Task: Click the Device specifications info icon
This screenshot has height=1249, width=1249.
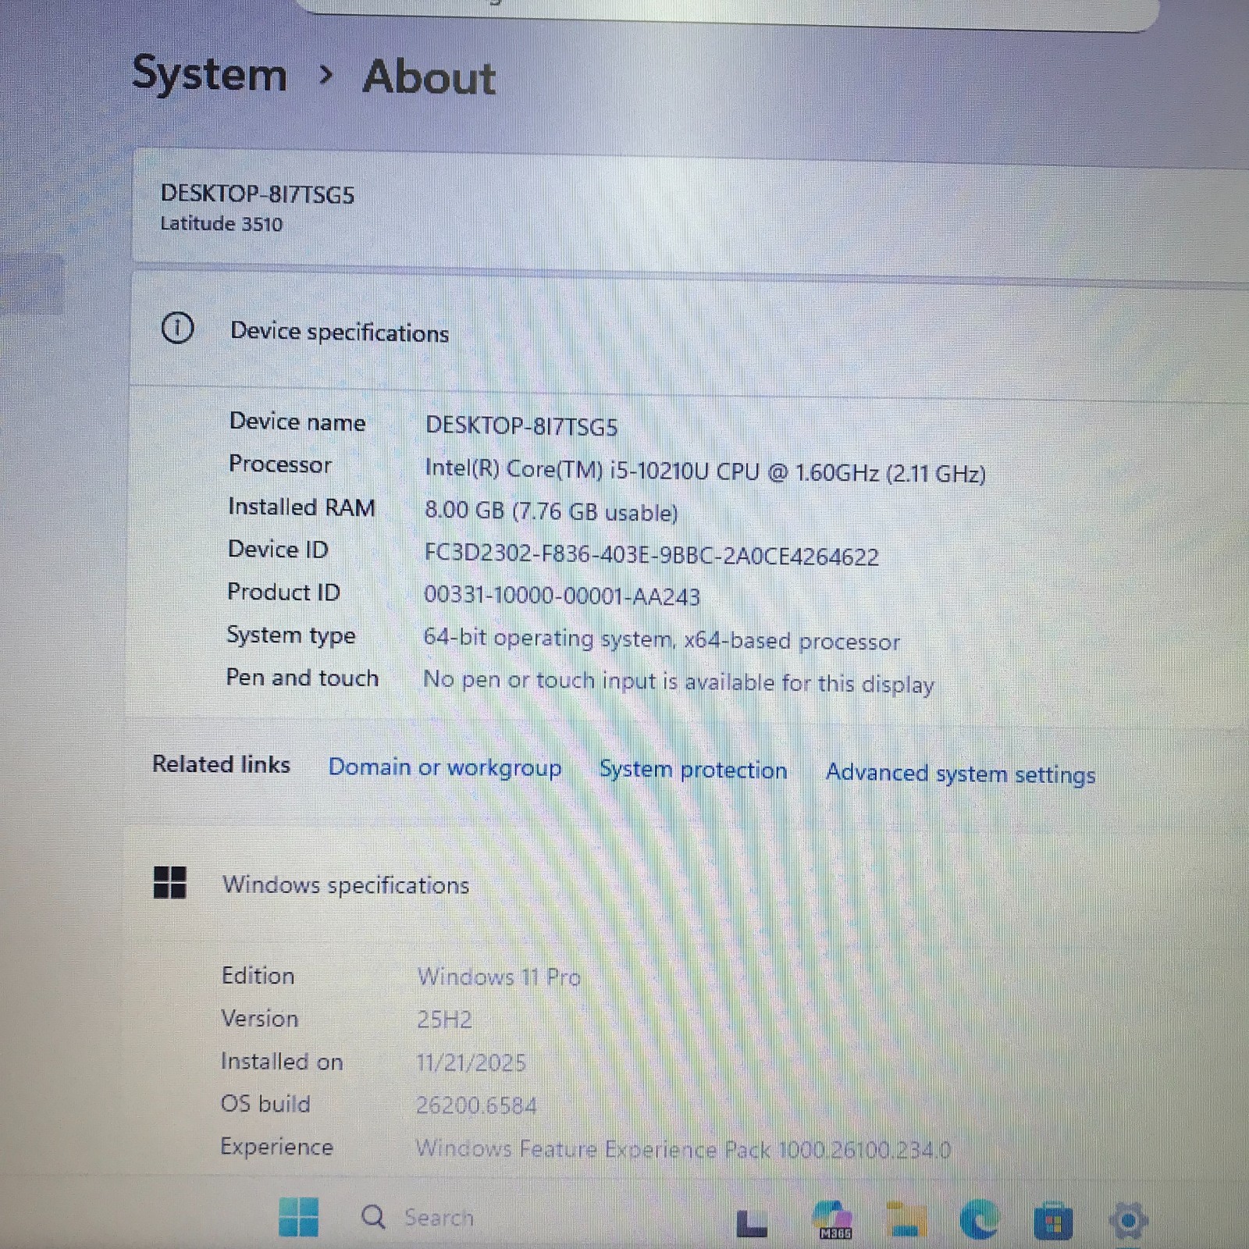Action: 177,328
